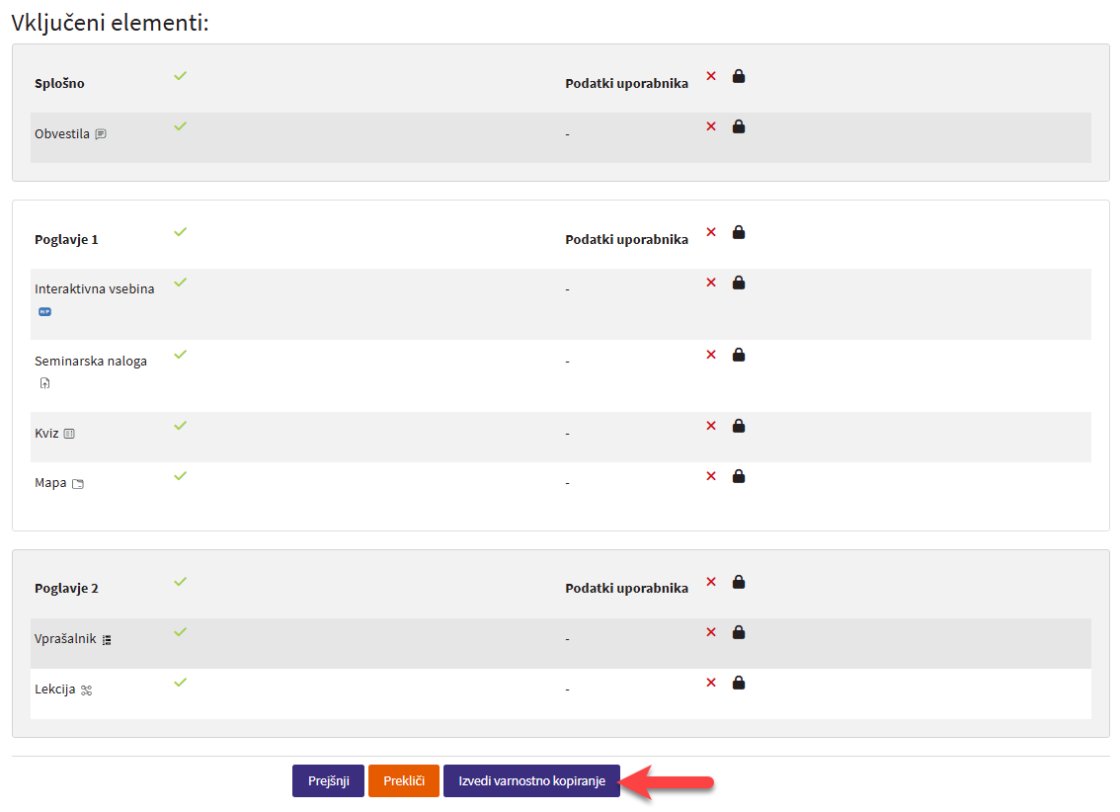Click the red X in Obvestila row
1120x812 pixels.
click(x=711, y=126)
